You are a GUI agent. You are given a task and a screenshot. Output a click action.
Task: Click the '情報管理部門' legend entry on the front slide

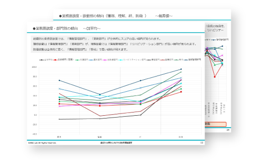point(193,60)
